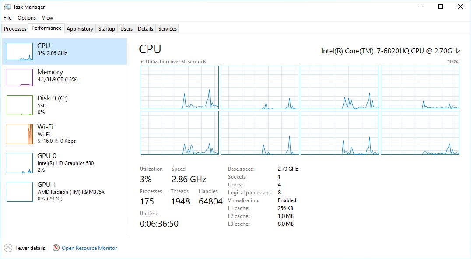Open the File menu
This screenshot has height=259, width=471.
(x=7, y=18)
